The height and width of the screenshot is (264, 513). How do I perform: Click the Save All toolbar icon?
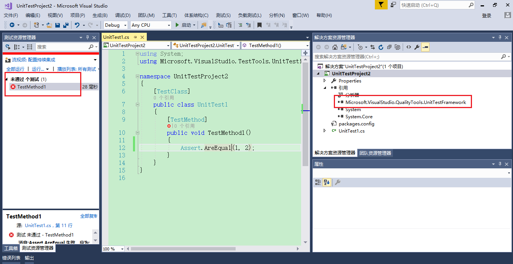tap(66, 25)
